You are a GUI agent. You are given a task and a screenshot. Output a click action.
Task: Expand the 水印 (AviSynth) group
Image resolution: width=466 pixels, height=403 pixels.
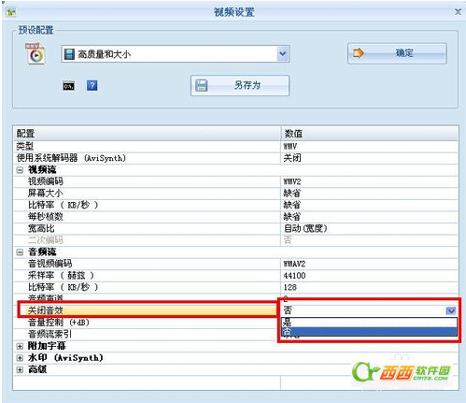click(20, 358)
